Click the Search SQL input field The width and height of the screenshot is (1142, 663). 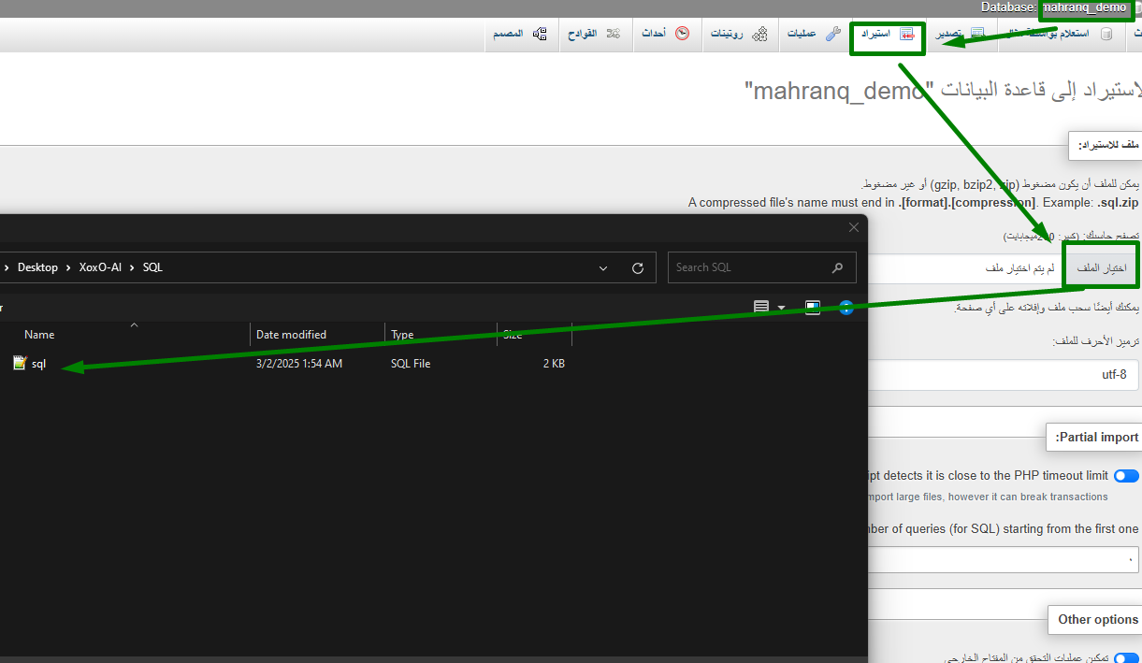click(748, 267)
